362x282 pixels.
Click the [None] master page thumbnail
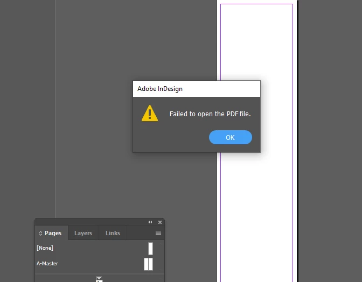pyautogui.click(x=150, y=249)
